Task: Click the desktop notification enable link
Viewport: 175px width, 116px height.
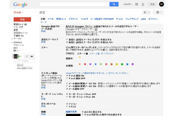Action: pos(97,73)
